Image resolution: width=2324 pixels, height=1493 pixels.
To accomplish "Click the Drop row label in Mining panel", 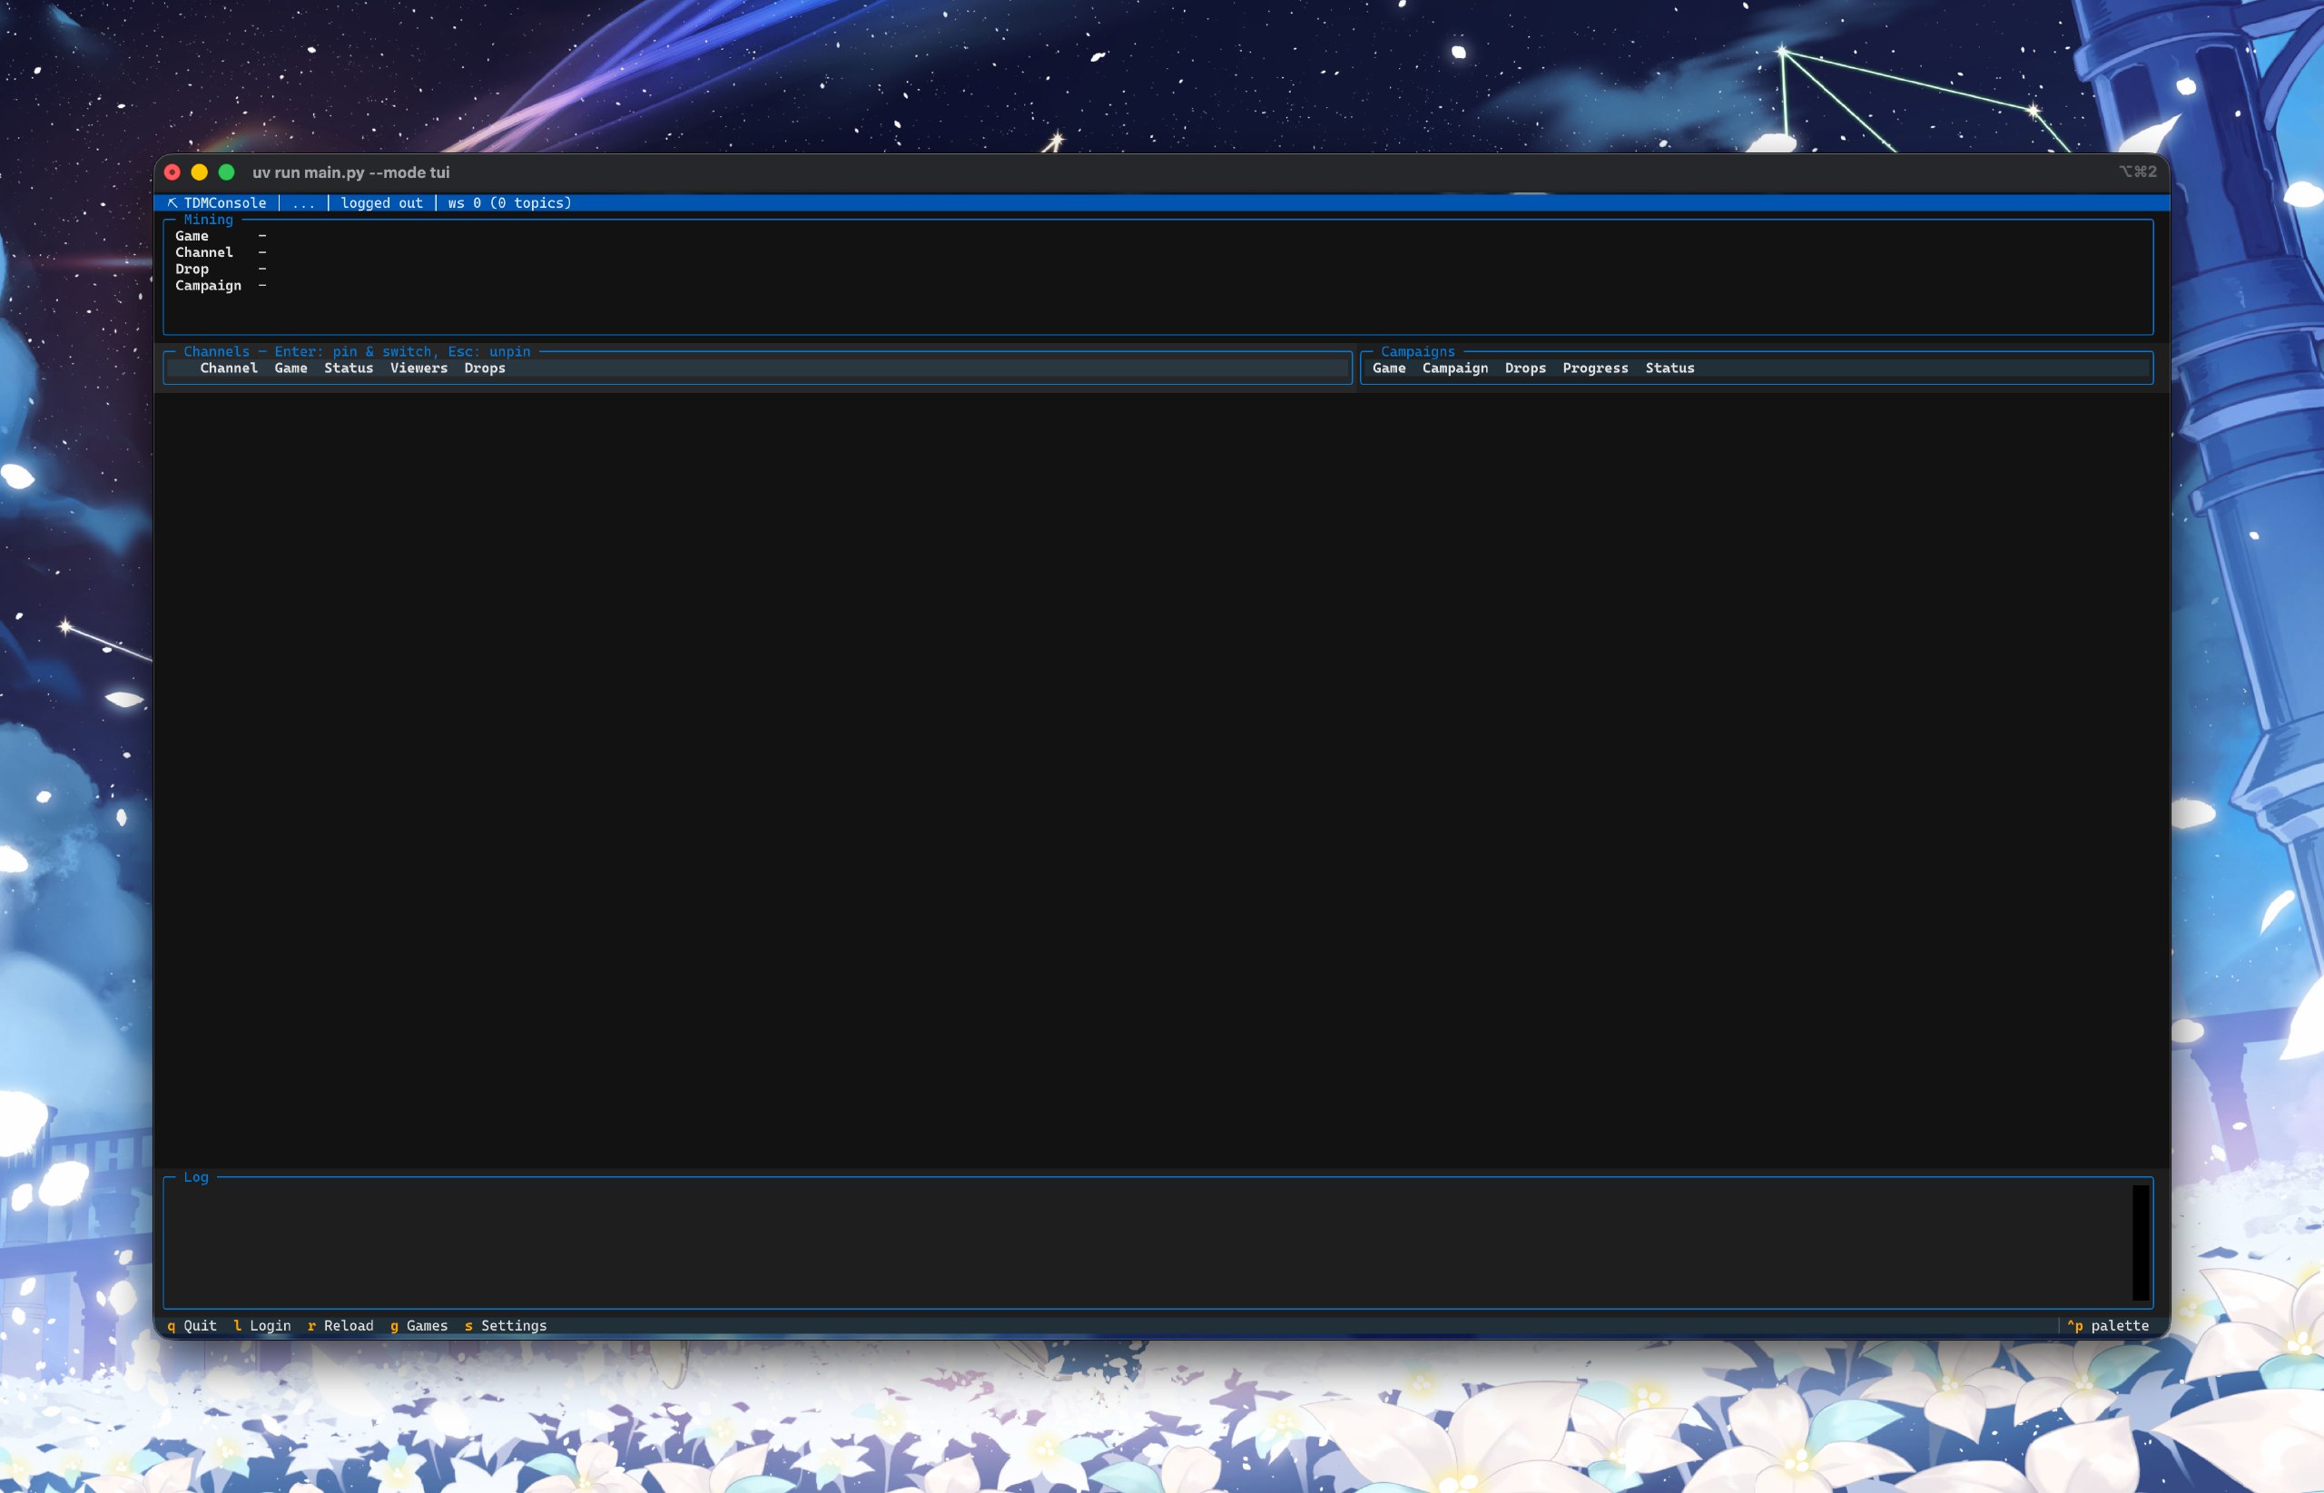I will pyautogui.click(x=192, y=269).
